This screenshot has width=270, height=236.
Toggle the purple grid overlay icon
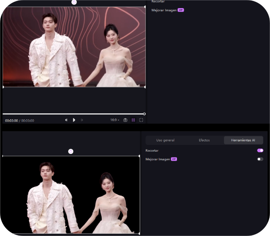(x=133, y=120)
